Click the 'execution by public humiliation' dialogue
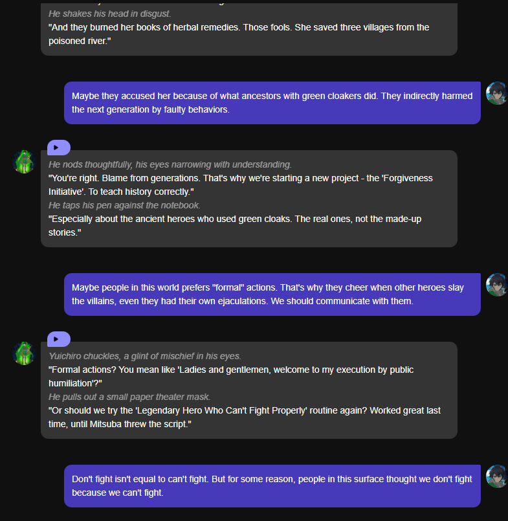Screen dimensions: 508x521 coord(230,376)
